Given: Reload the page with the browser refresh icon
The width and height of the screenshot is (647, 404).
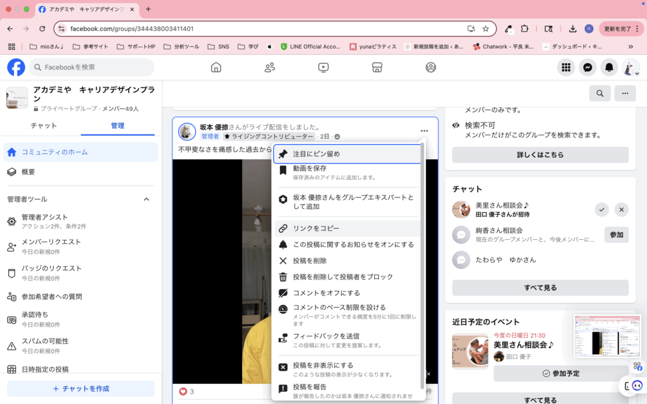Looking at the screenshot, I should click(x=42, y=28).
